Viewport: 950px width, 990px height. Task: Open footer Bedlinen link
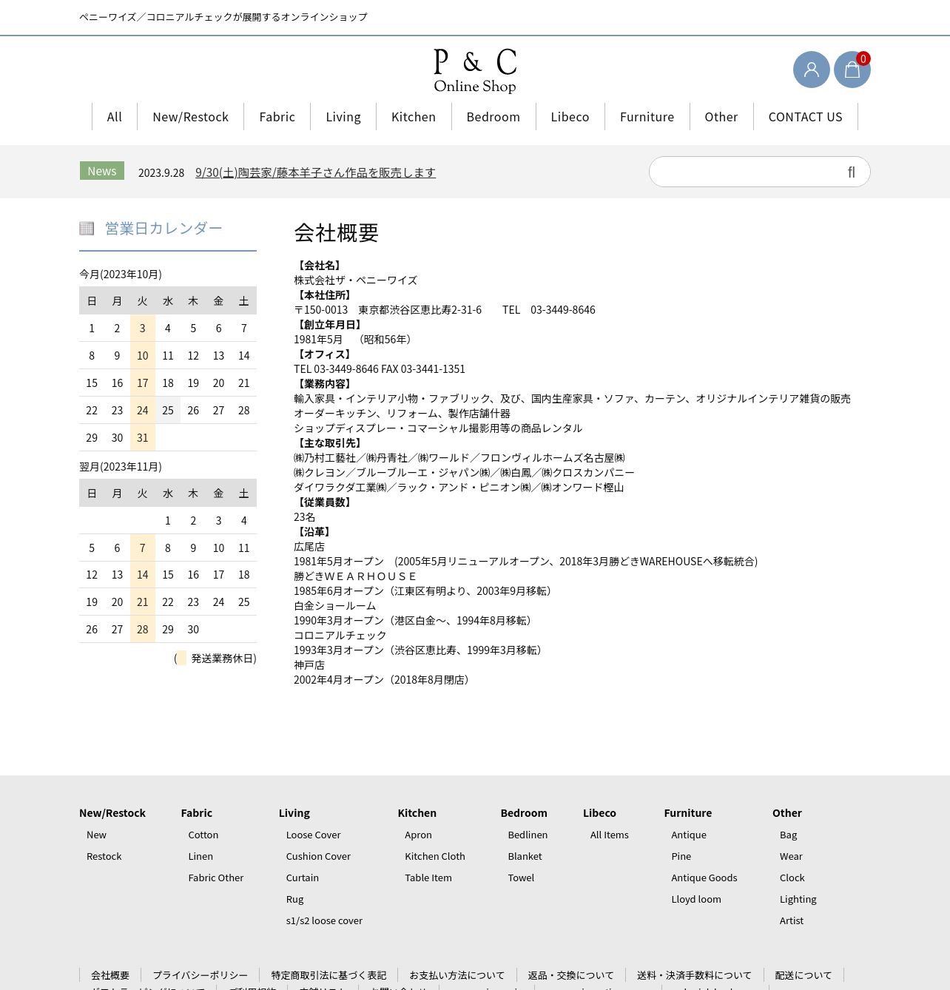pos(528,835)
